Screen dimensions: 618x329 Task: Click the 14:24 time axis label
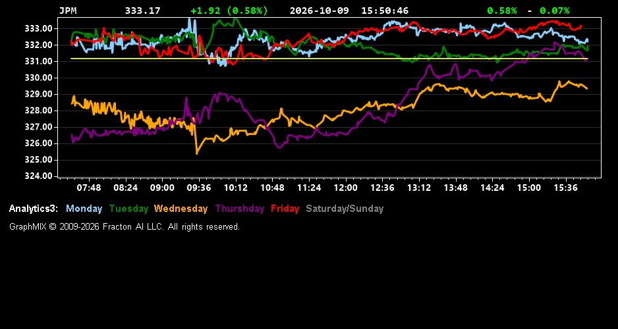(x=492, y=188)
